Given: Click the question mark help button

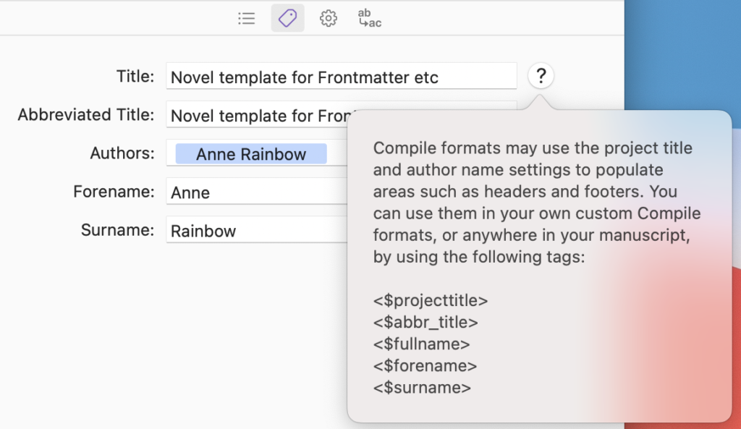Looking at the screenshot, I should point(541,75).
